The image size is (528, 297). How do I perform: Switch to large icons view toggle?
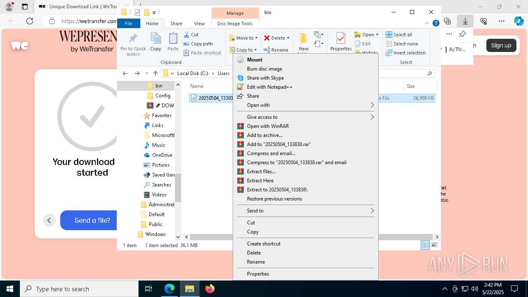(x=434, y=245)
